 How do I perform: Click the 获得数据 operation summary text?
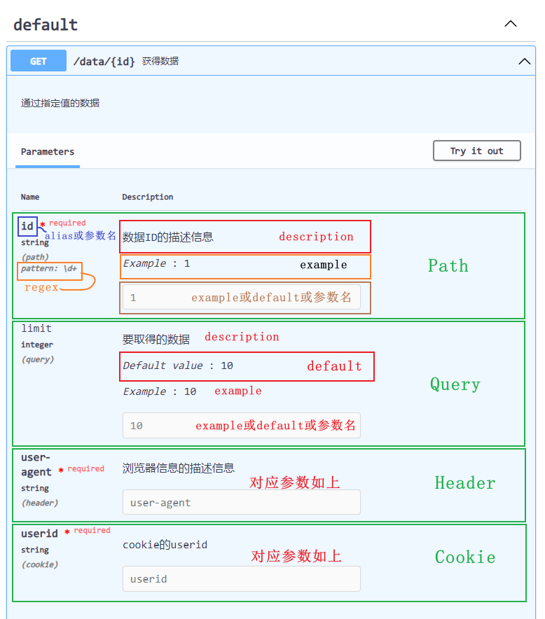160,62
